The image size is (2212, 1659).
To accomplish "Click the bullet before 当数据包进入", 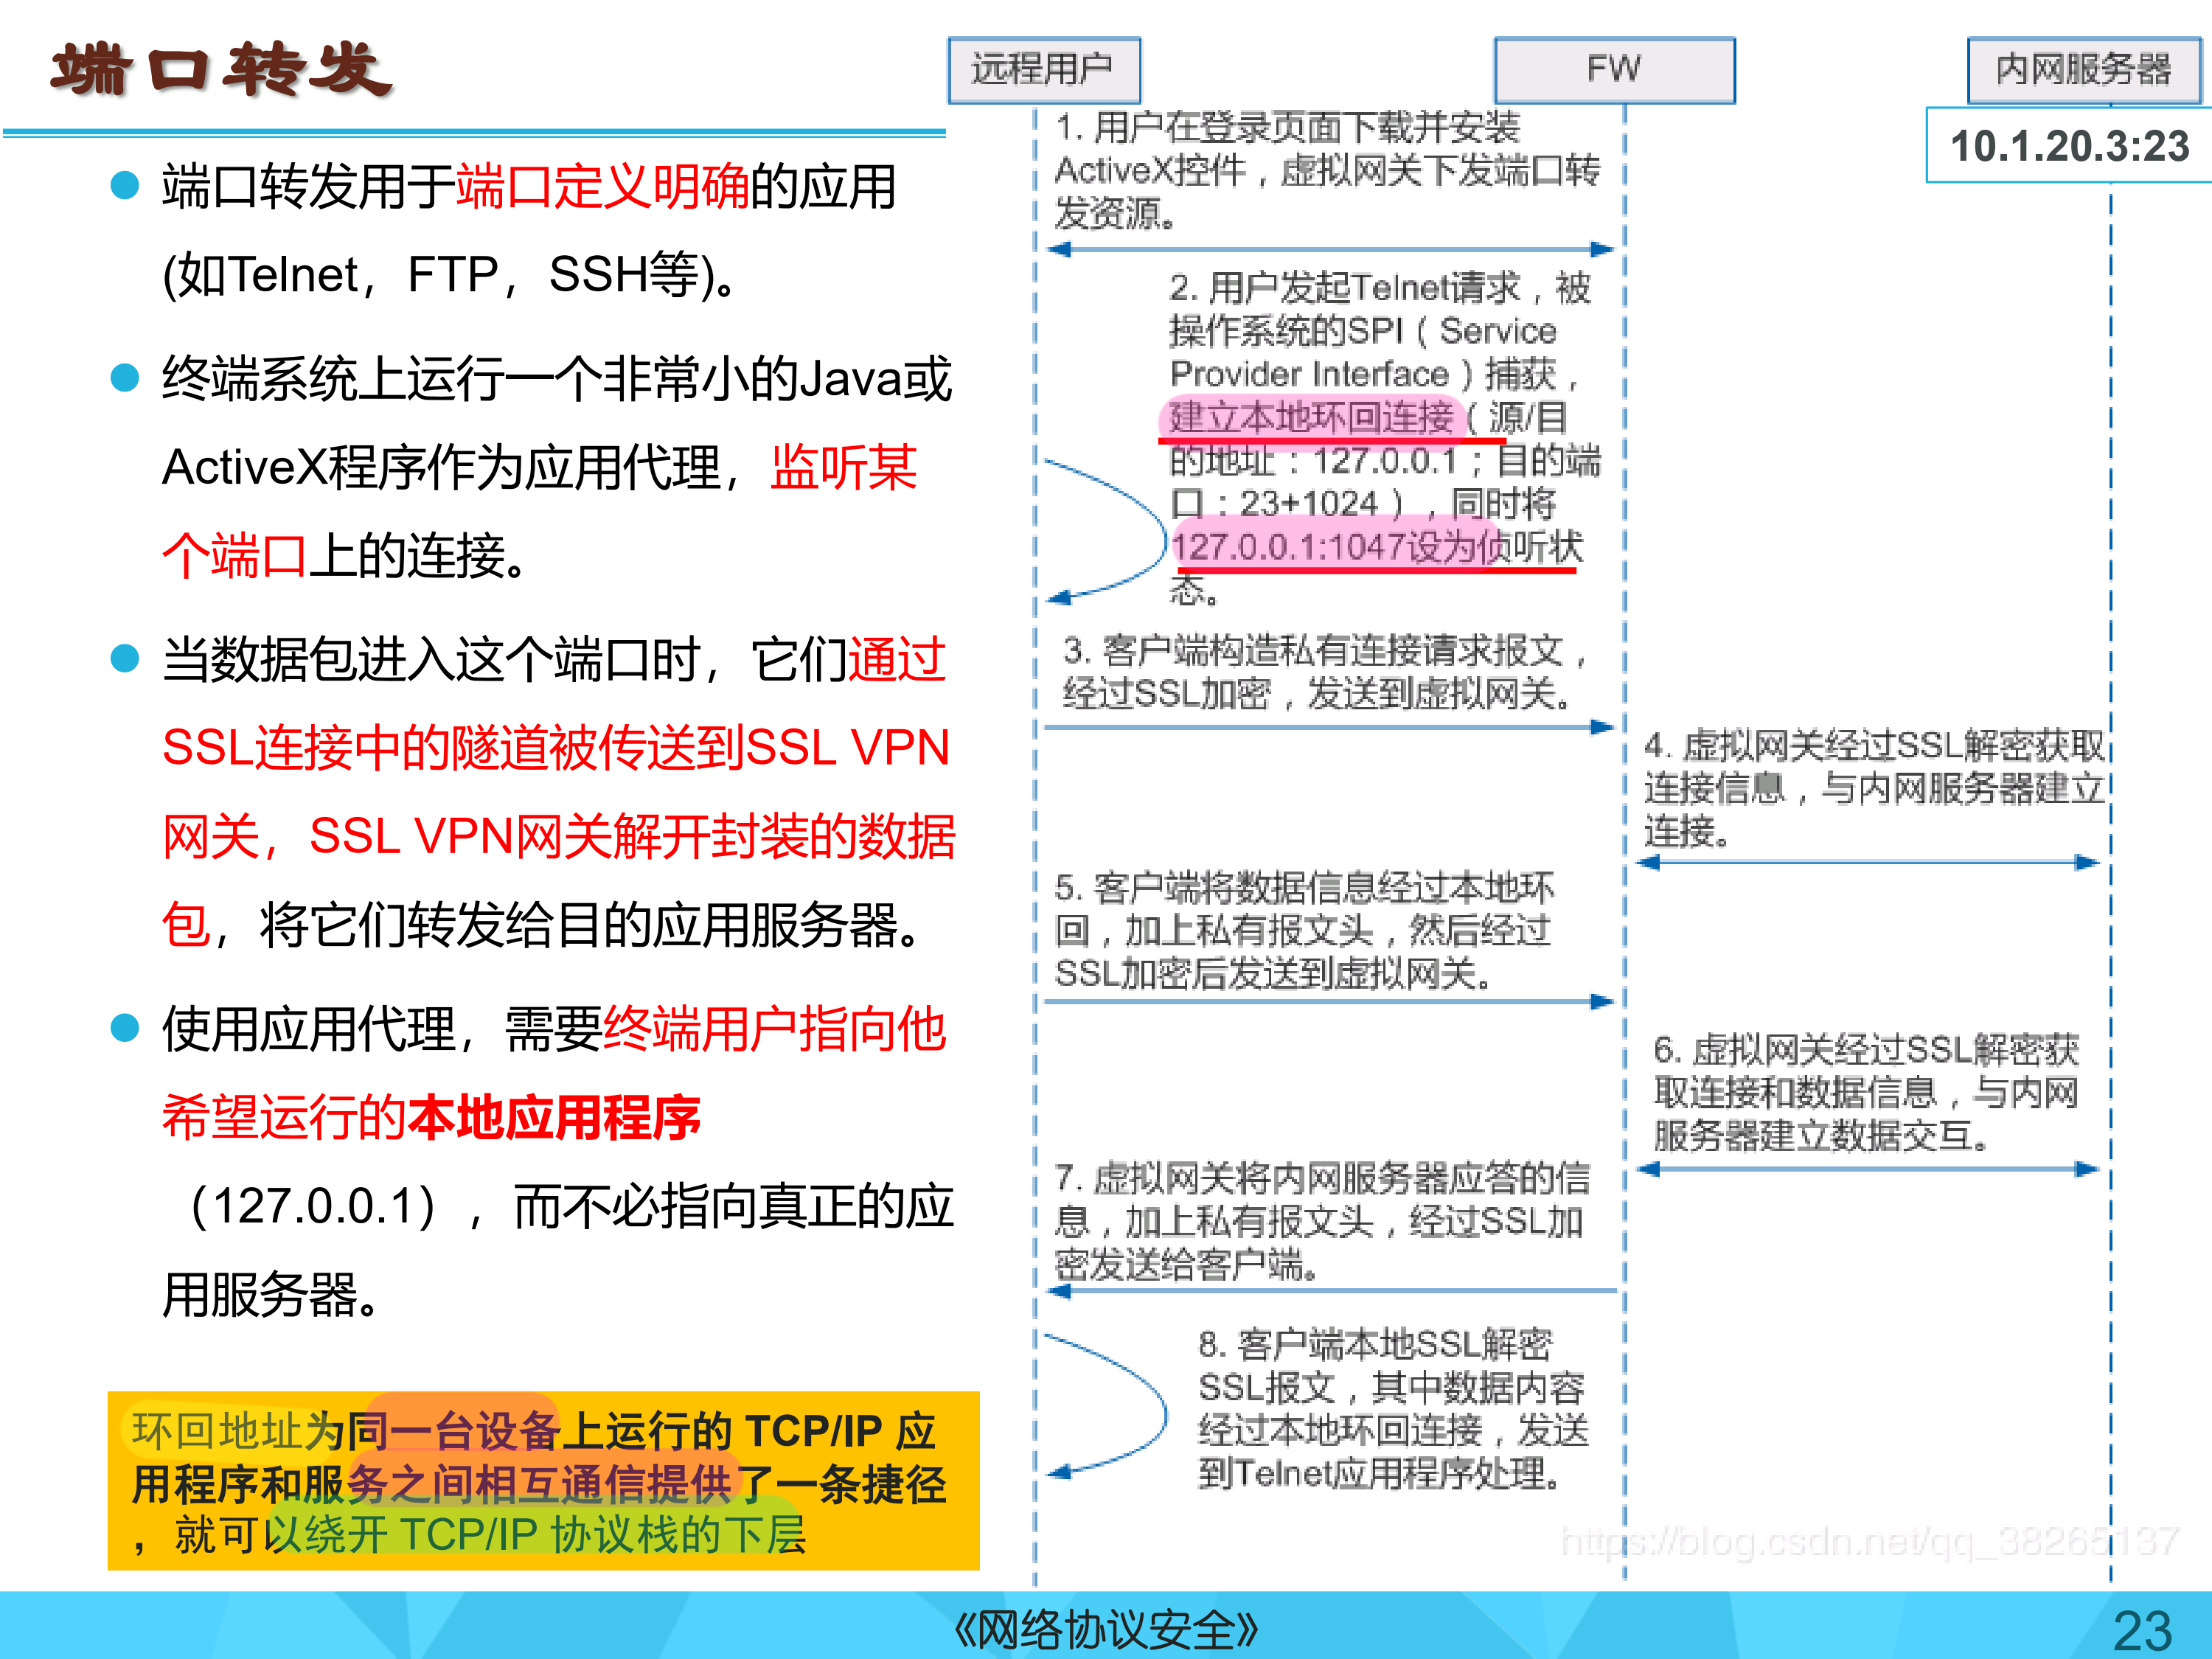I will 124,659.
